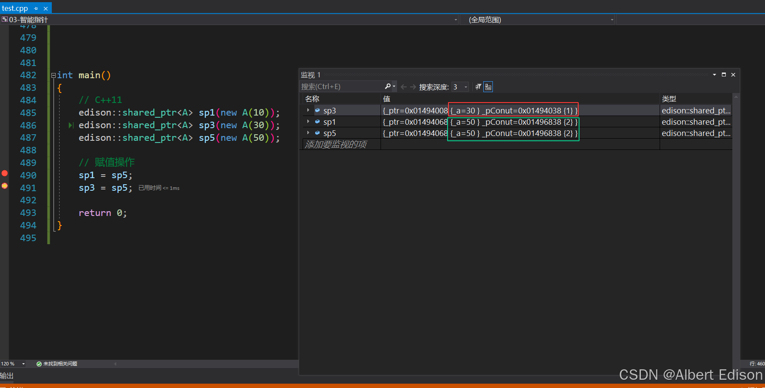The height and width of the screenshot is (388, 765).
Task: Click the sp1 variable cube icon
Action: (x=317, y=122)
